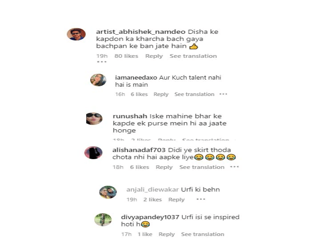Open artist_abhishek_namdeo's profile picture
Viewport: 320px width, 240px height.
(x=76, y=34)
